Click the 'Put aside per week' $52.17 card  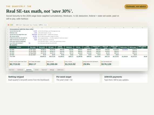coord(37,63)
